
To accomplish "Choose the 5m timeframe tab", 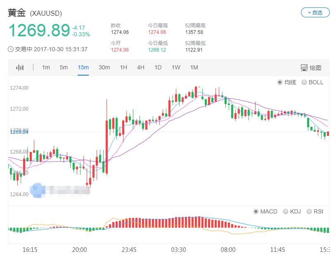I will (x=64, y=67).
